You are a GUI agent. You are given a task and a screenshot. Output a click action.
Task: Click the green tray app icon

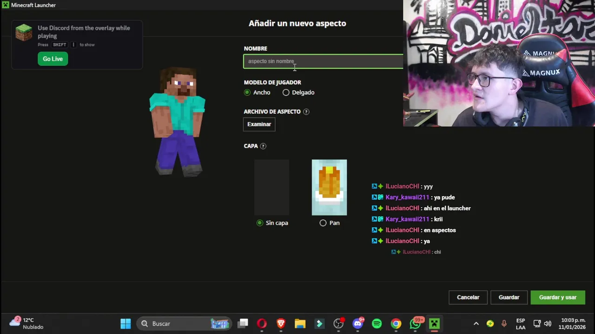pos(490,324)
